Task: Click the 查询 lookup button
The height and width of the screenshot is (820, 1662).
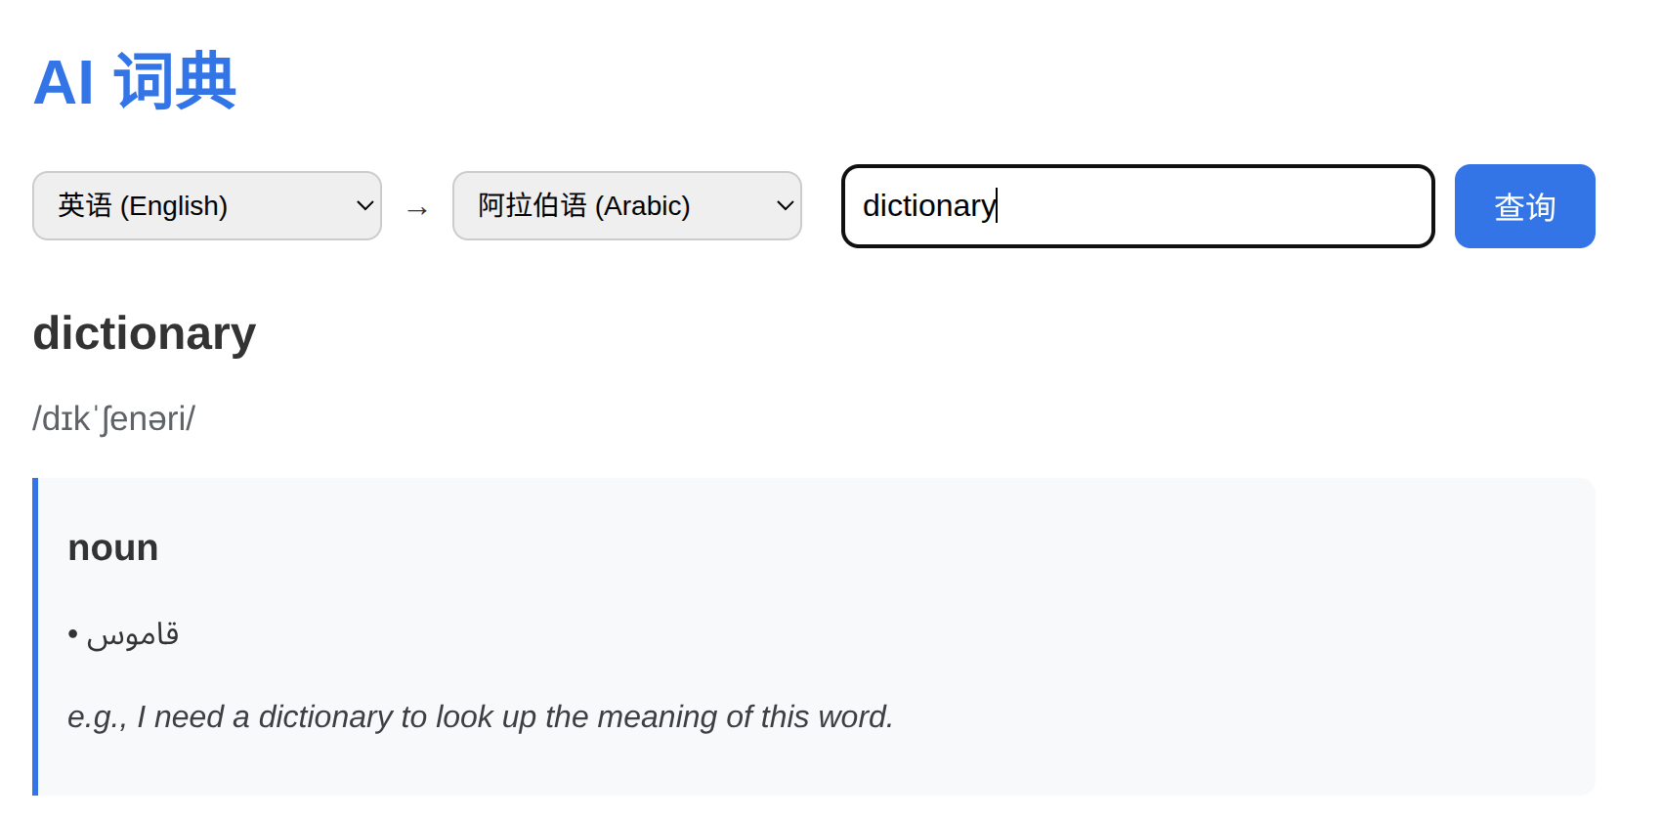Action: [x=1524, y=205]
